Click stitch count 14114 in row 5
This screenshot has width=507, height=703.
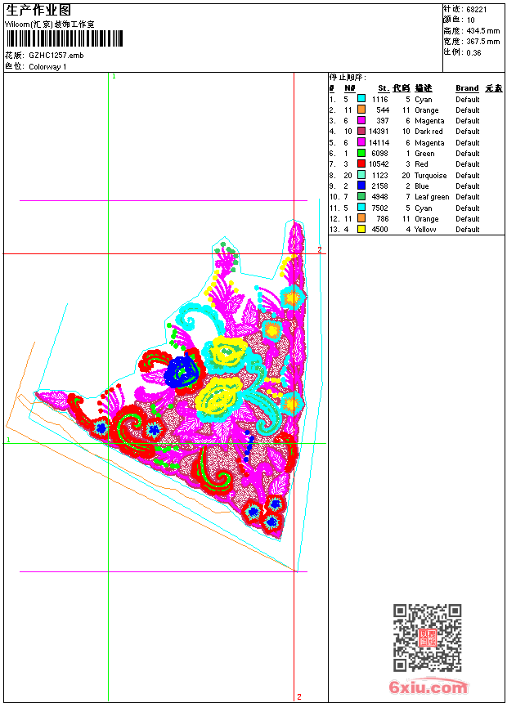379,142
